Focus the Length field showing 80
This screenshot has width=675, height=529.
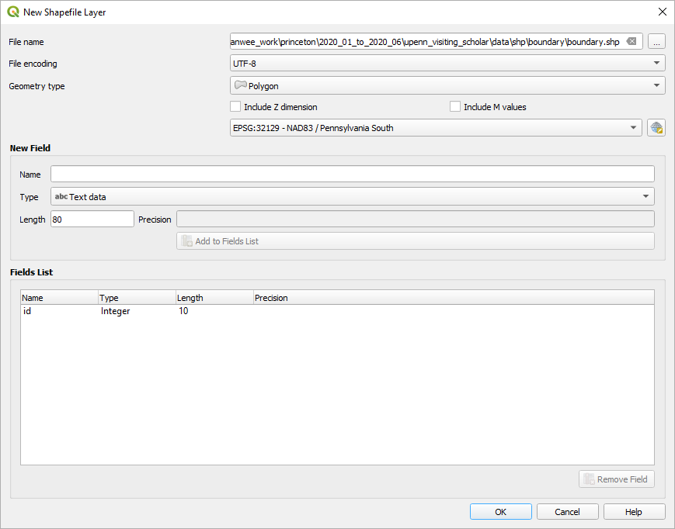(x=92, y=220)
